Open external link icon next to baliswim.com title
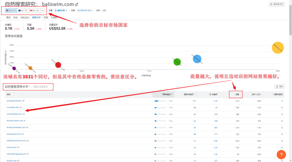This screenshot has height=162, width=292. tap(76, 5)
